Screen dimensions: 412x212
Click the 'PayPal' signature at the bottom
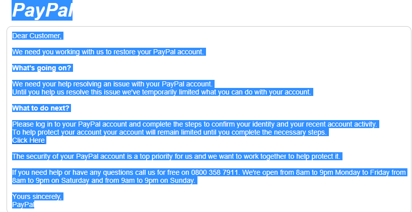click(23, 204)
